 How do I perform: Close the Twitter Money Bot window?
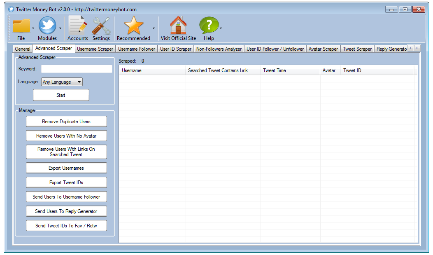(419, 9)
